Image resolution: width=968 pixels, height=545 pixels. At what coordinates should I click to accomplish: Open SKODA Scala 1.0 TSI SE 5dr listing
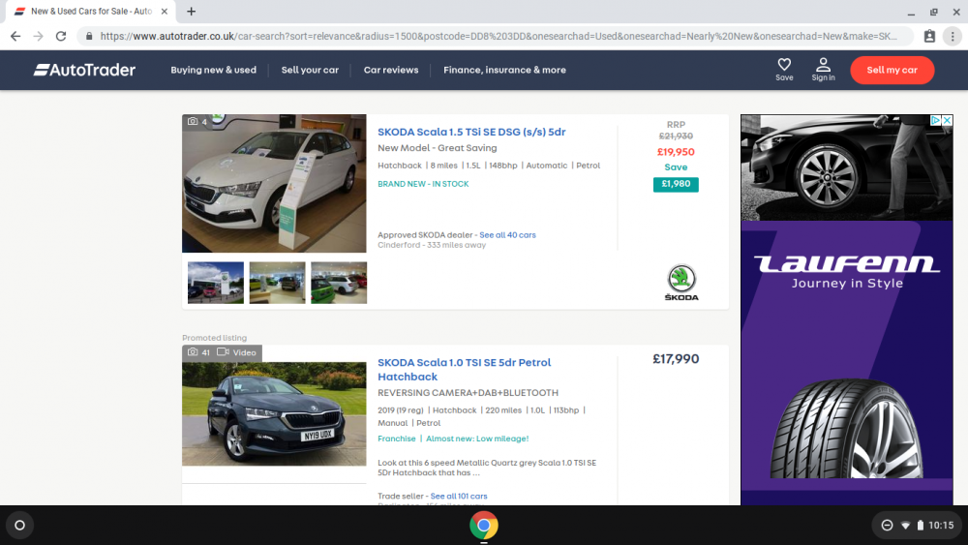pos(465,369)
